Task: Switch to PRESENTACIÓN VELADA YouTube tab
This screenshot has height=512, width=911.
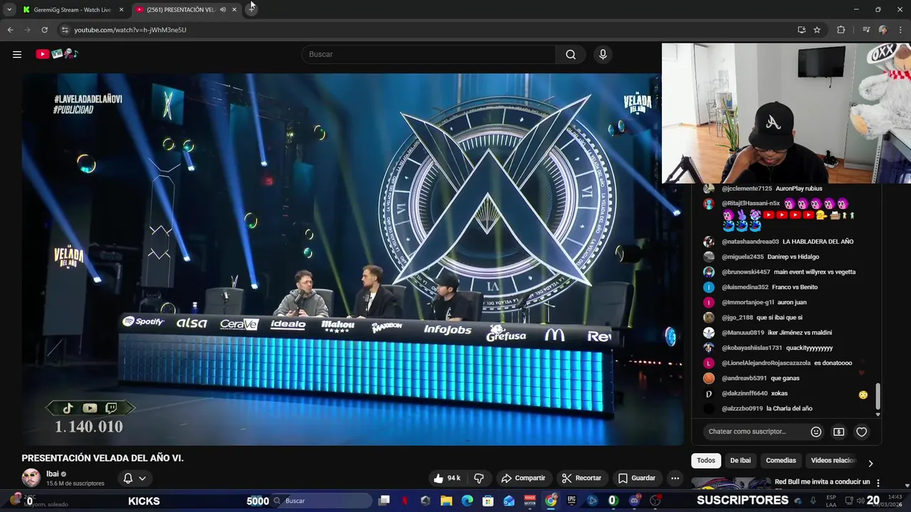Action: (x=179, y=9)
